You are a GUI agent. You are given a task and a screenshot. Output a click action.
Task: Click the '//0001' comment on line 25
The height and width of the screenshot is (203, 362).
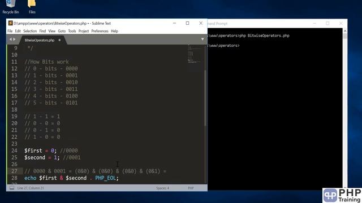tap(72, 158)
